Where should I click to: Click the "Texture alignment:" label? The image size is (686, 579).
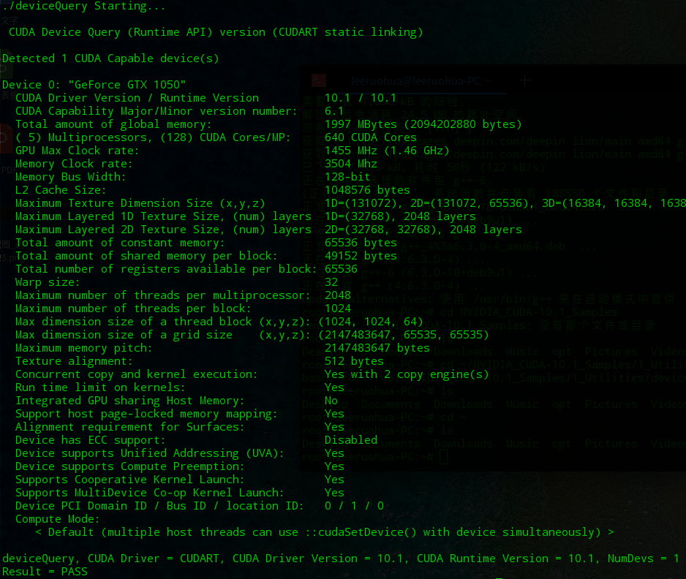tap(74, 361)
